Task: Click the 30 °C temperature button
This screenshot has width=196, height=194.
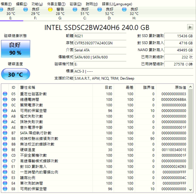Action: coord(16,74)
